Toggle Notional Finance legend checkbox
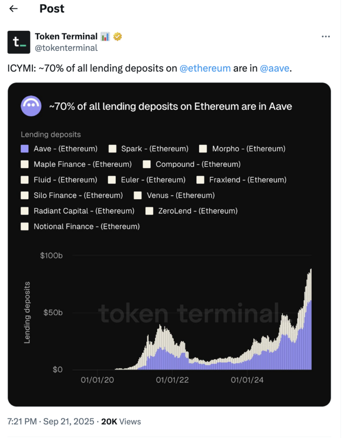The height and width of the screenshot is (438, 343). point(25,226)
